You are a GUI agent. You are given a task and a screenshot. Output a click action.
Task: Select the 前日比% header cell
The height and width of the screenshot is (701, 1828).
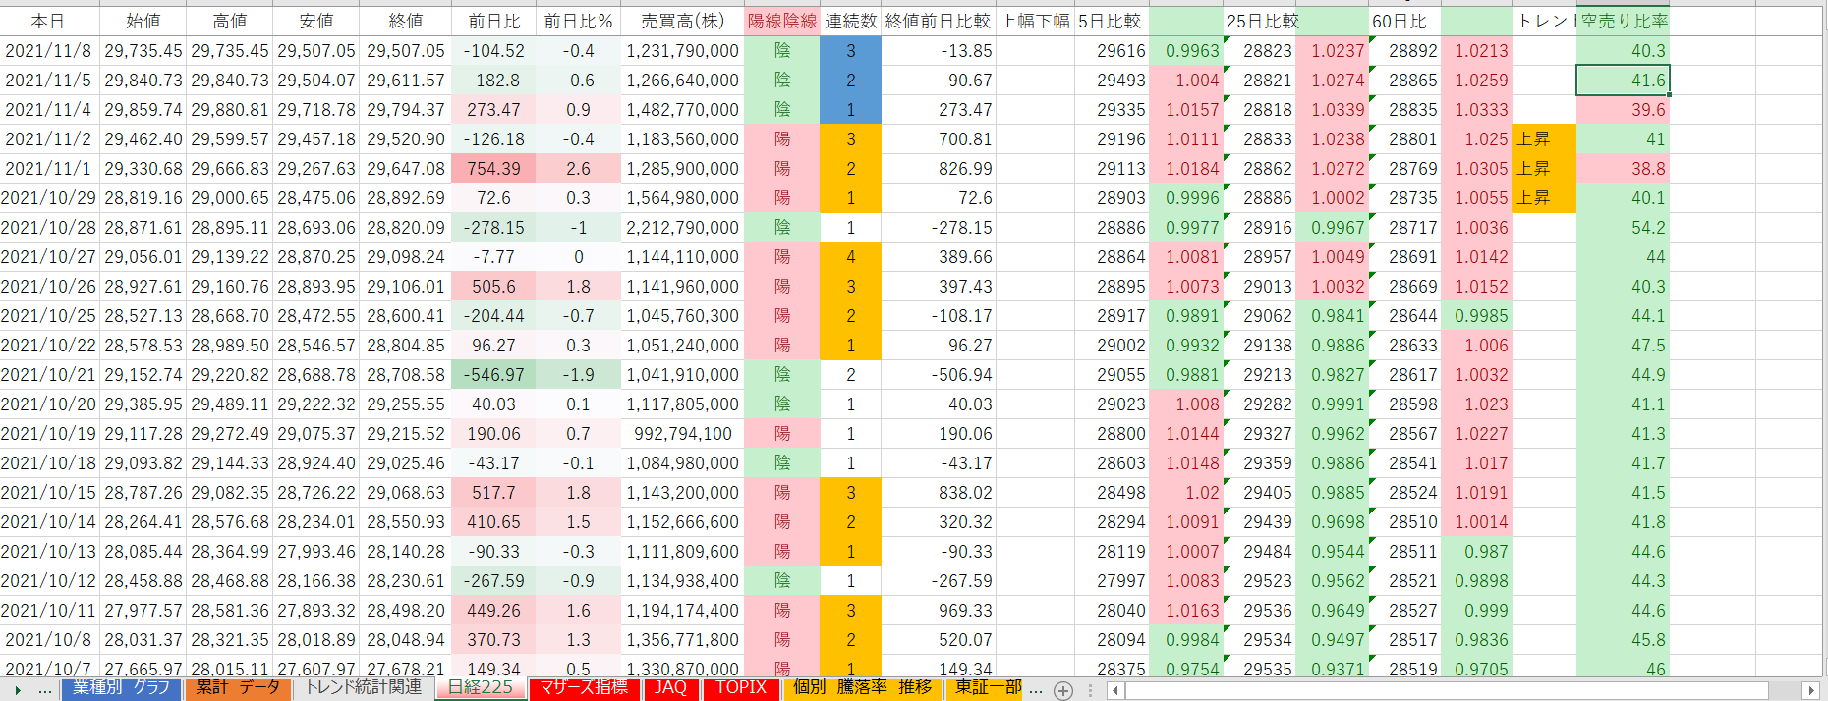(x=578, y=21)
